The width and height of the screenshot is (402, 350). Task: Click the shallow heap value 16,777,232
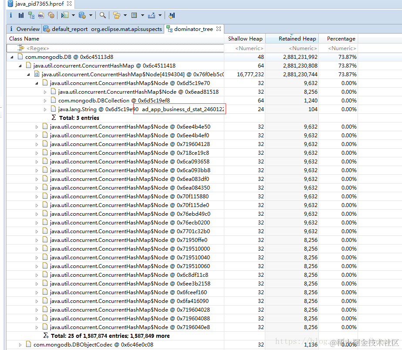[x=250, y=75]
